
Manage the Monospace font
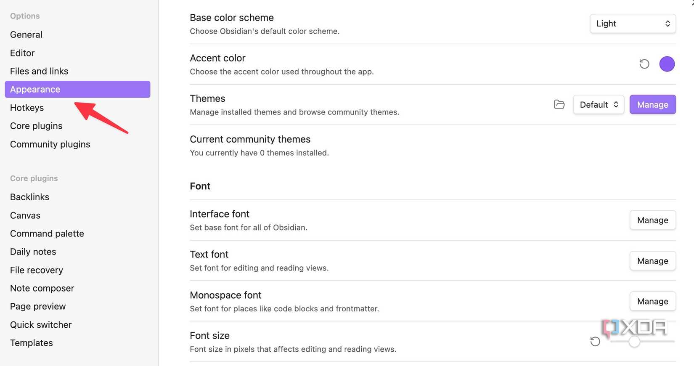(x=652, y=301)
